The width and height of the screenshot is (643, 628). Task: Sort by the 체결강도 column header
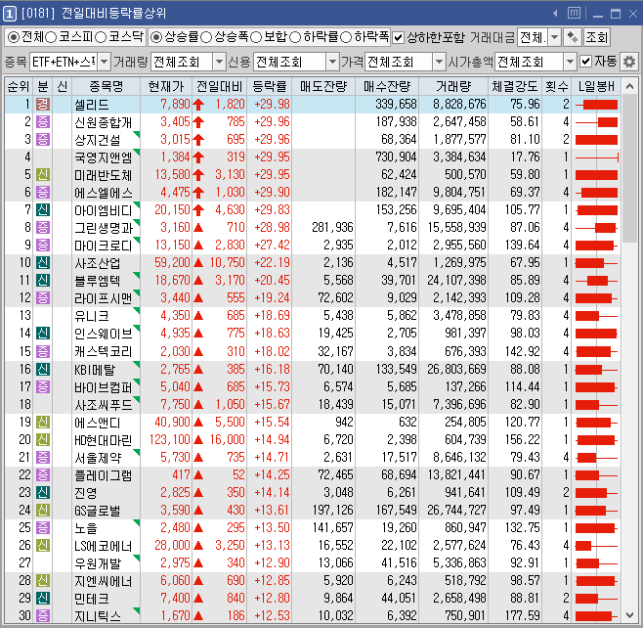pyautogui.click(x=515, y=86)
